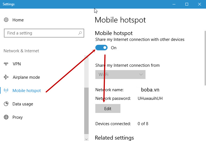Click the magnifier icon in search box

pyautogui.click(x=80, y=33)
